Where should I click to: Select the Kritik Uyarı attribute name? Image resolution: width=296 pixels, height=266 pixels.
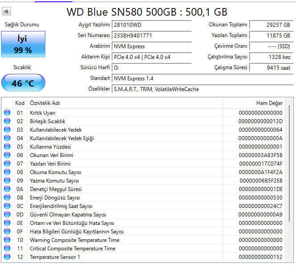click(43, 113)
